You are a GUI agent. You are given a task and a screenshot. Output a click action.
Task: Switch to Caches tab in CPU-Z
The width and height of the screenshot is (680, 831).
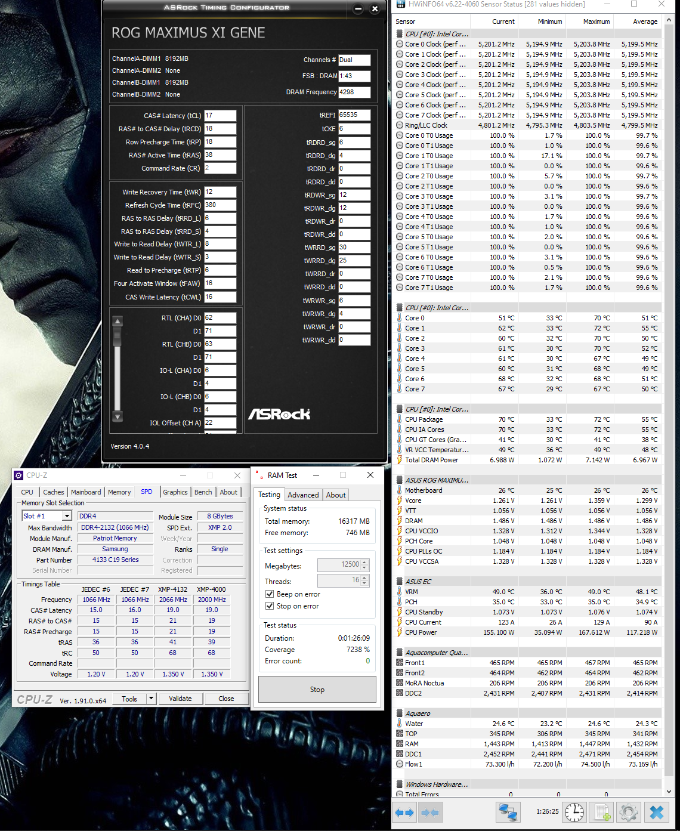click(x=54, y=492)
